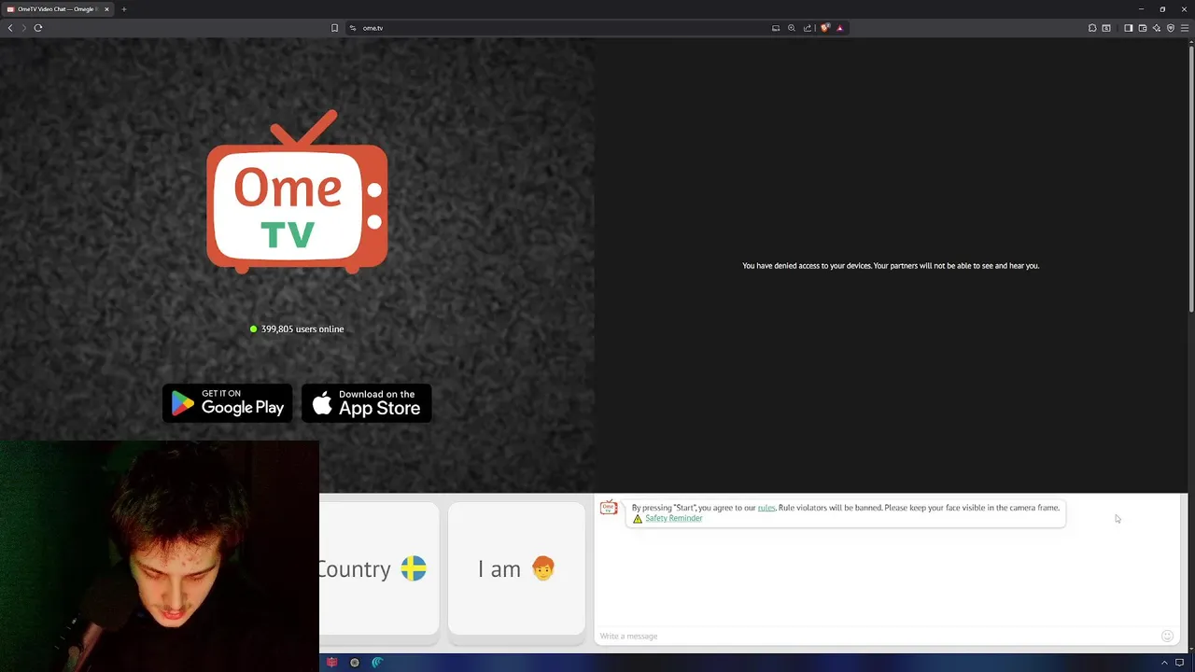Go back using the browser back arrow
This screenshot has width=1195, height=672.
(10, 28)
